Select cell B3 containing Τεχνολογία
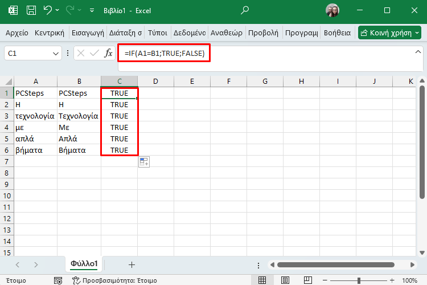The image size is (427, 285). coord(79,116)
